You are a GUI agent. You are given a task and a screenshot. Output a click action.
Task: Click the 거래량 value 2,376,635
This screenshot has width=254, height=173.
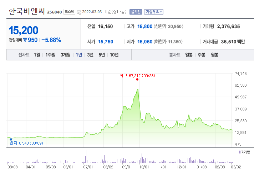click(x=228, y=26)
